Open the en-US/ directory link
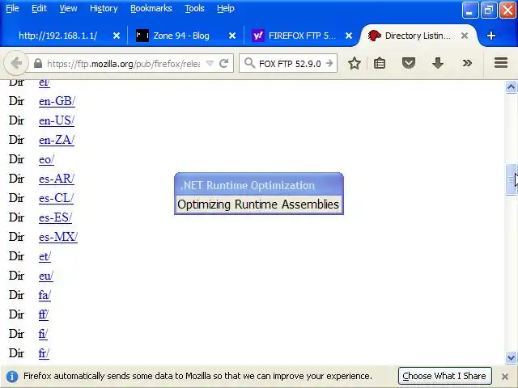 pos(57,120)
